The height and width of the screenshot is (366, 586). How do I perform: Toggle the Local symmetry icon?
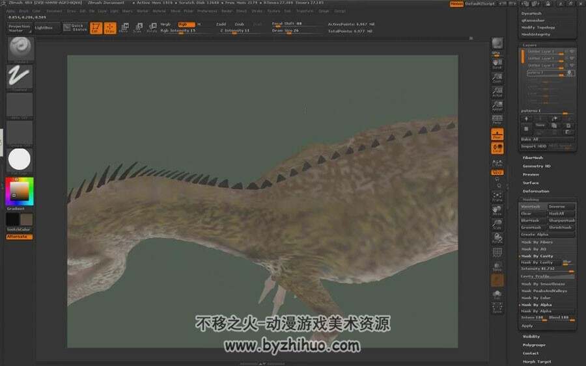pos(497,148)
